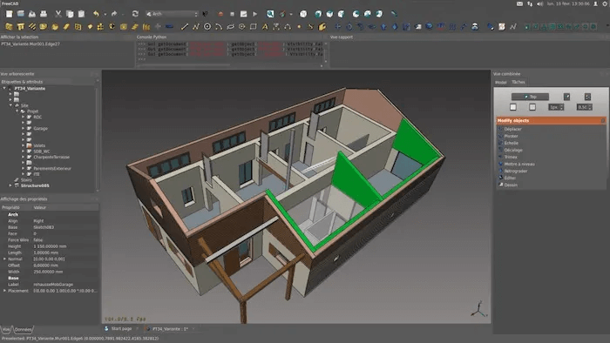This screenshot has height=343, width=610.
Task: Select the Draft Text tool
Action: point(265,27)
